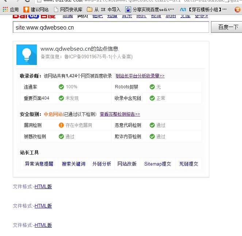The height and width of the screenshot is (236, 242).
Task: Select the 搜索关键词 webmaster tool
Action: [x=74, y=164]
